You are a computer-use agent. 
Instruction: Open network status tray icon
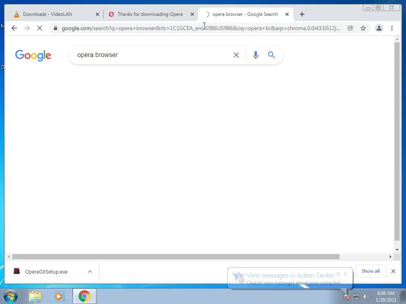click(x=356, y=296)
